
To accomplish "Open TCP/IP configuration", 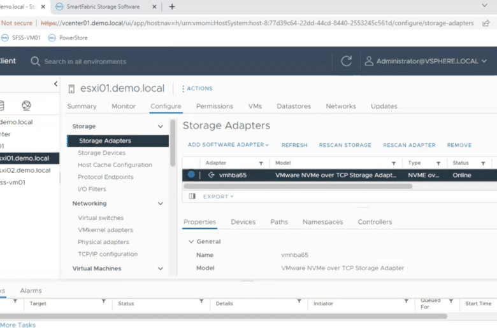I will [108, 254].
